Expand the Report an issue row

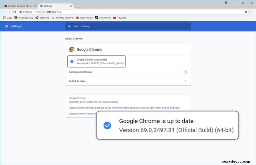coord(128,81)
